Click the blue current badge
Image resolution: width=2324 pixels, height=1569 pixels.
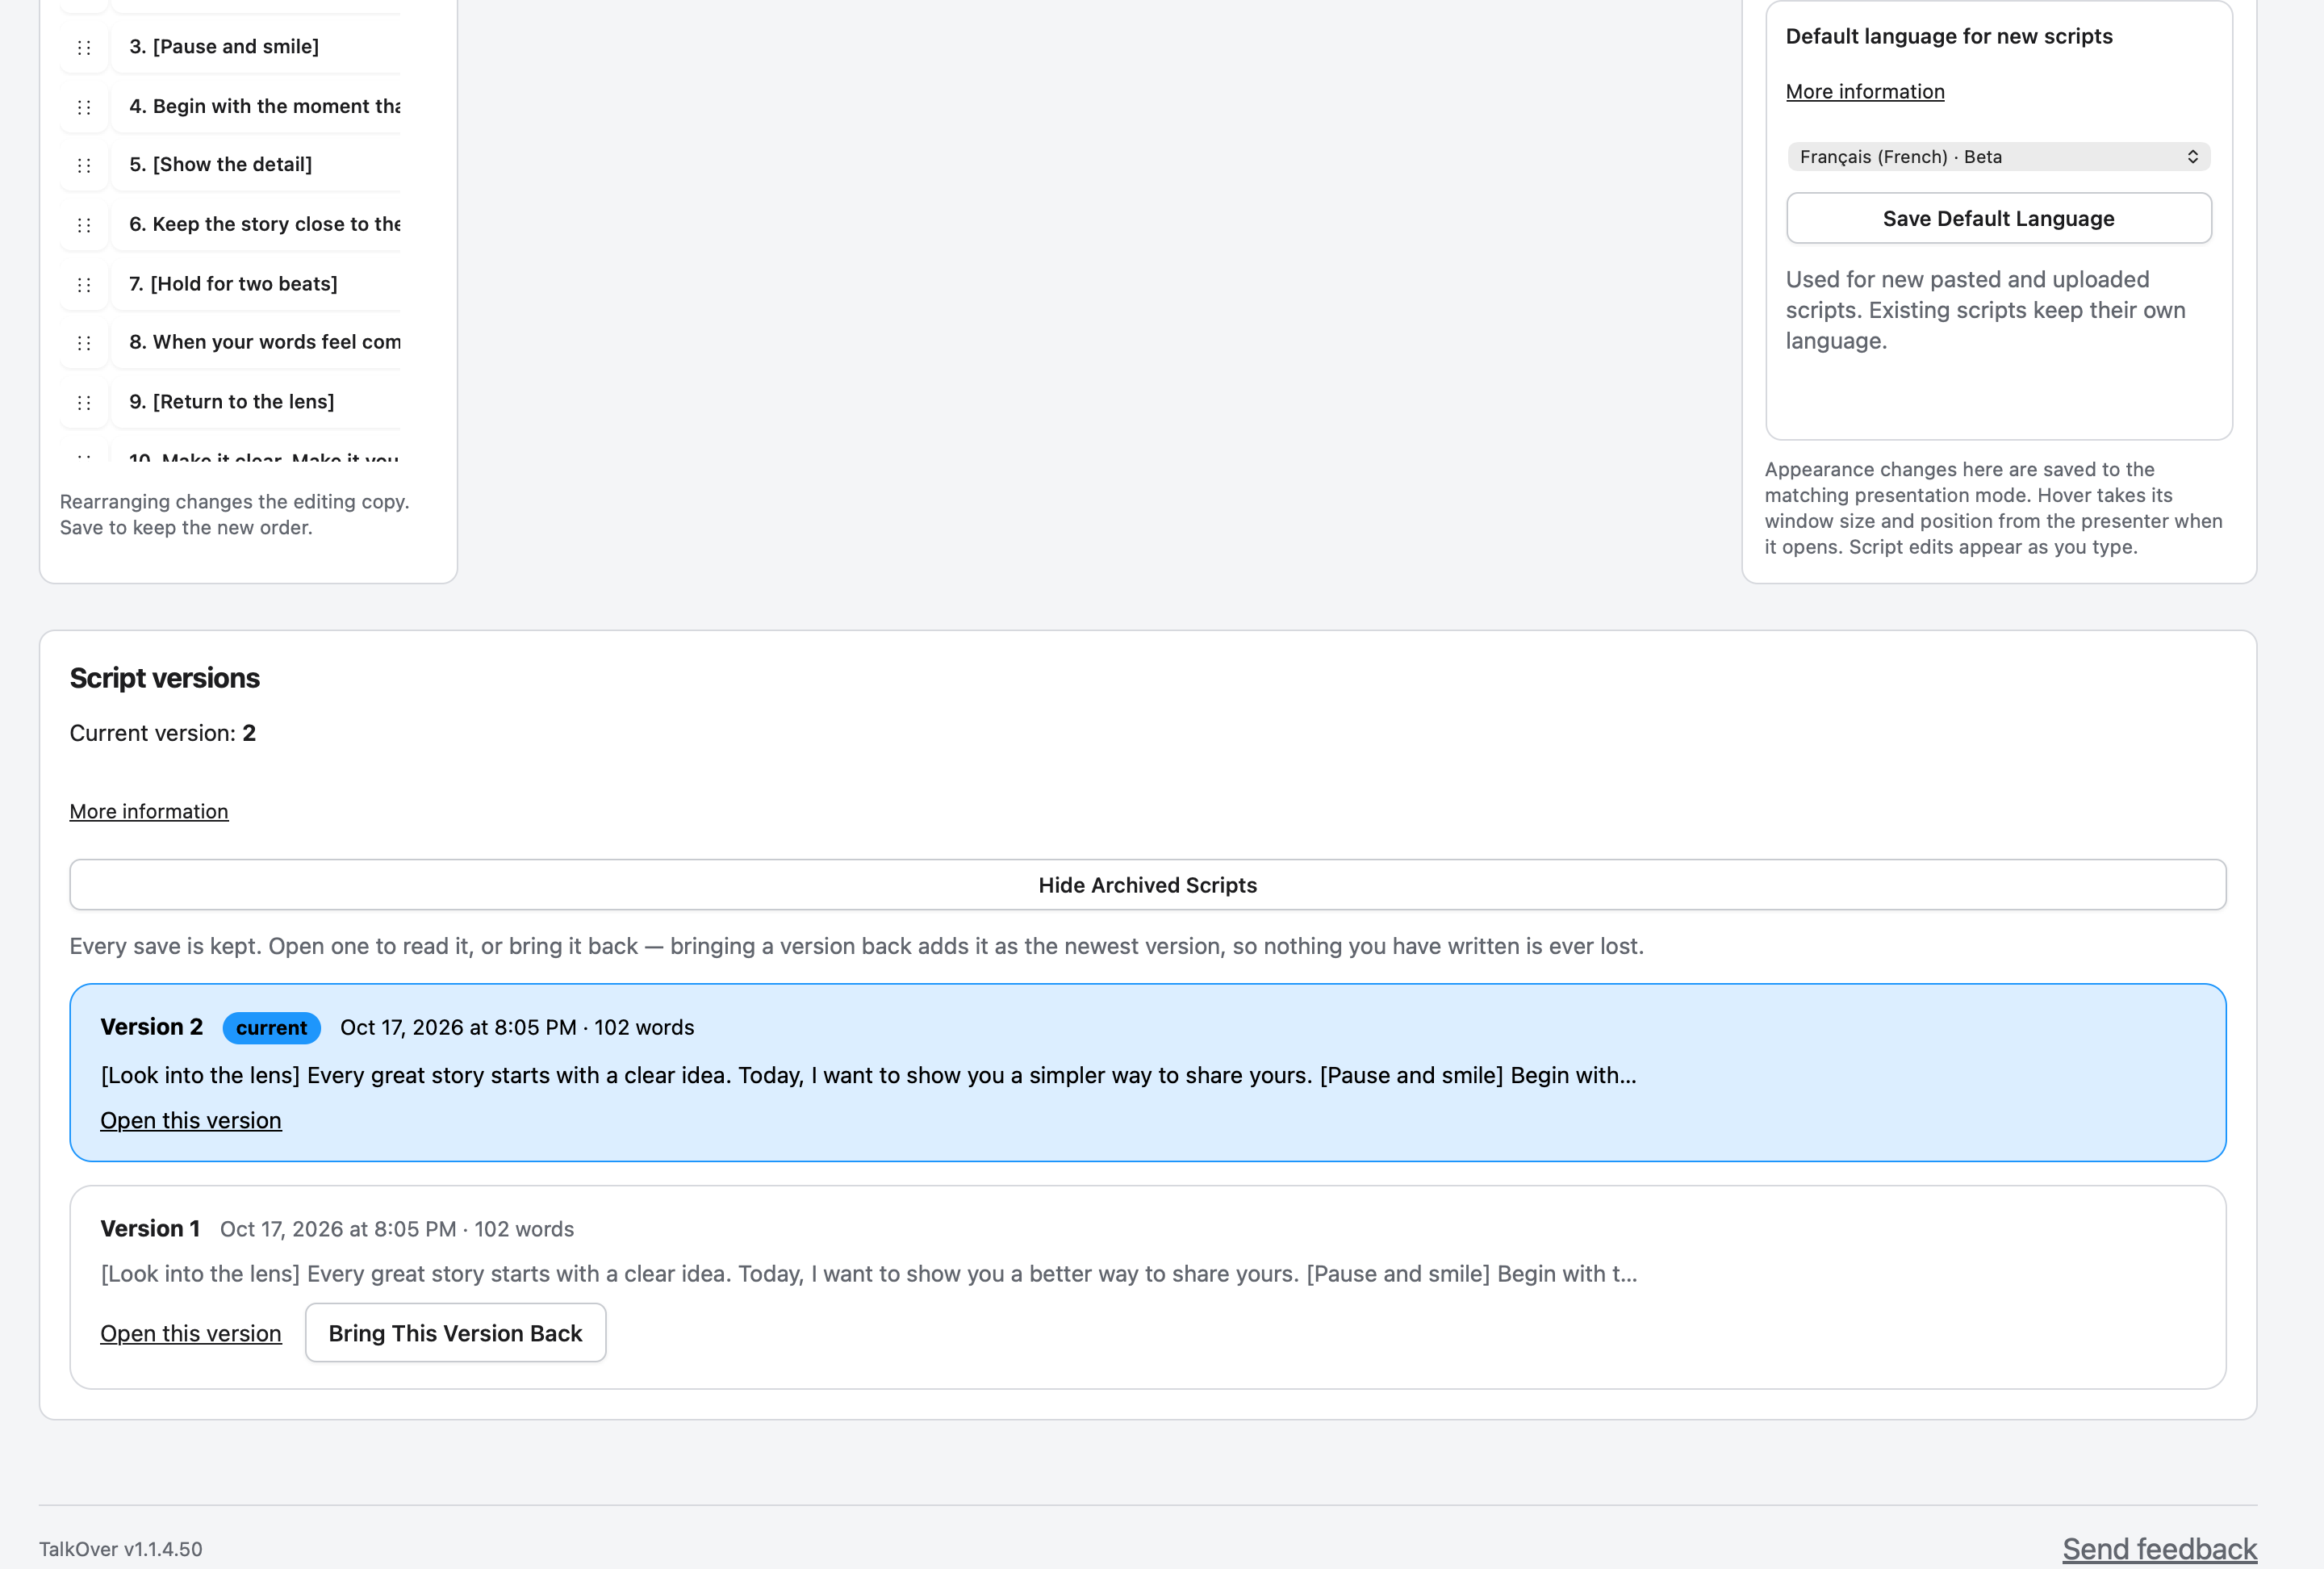pos(271,1028)
